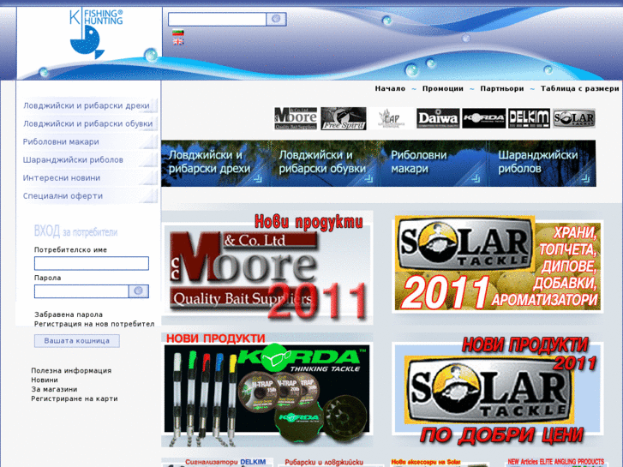The width and height of the screenshot is (623, 467).
Task: Click banner tile Риболовни макари
Action: click(x=433, y=164)
